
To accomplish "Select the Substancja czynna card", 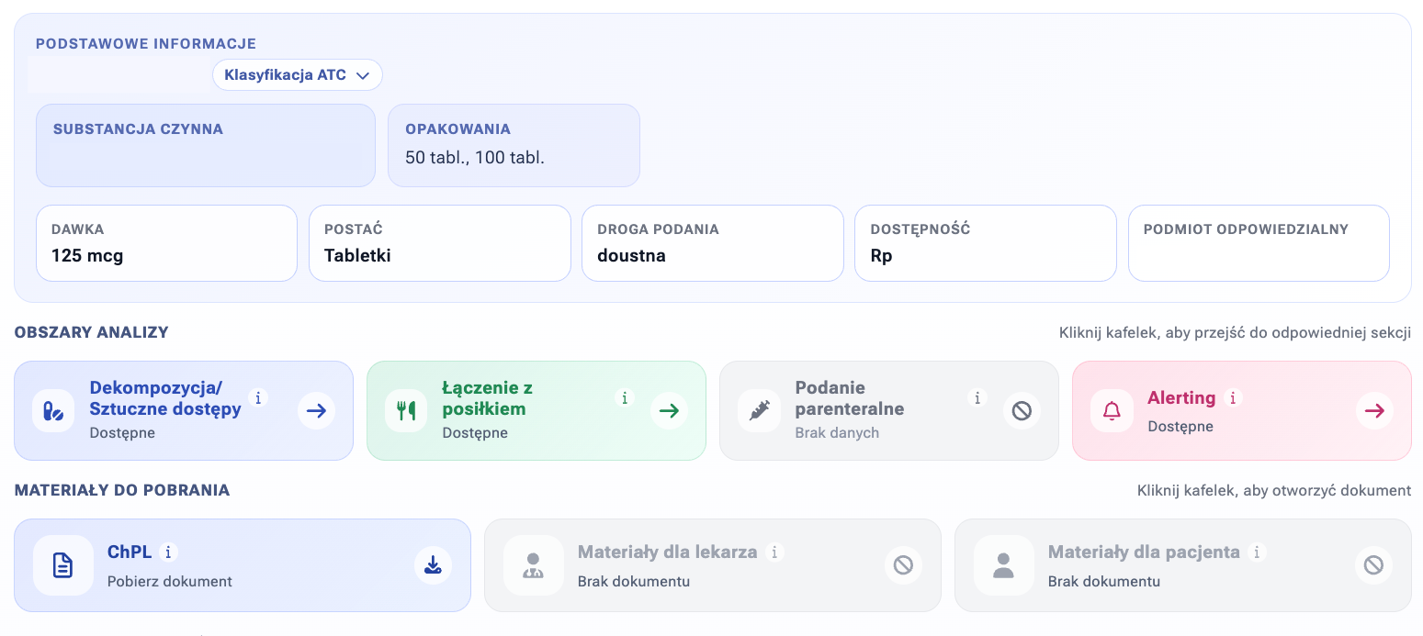I will 206,145.
